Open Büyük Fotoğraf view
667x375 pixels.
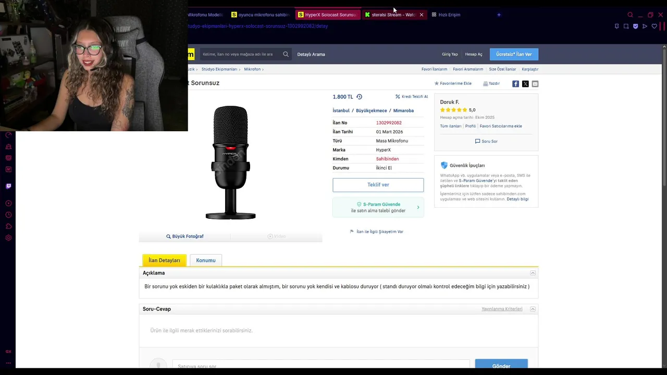coord(185,236)
